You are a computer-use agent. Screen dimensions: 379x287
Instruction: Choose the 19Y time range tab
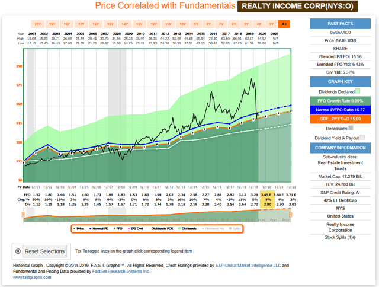point(52,24)
